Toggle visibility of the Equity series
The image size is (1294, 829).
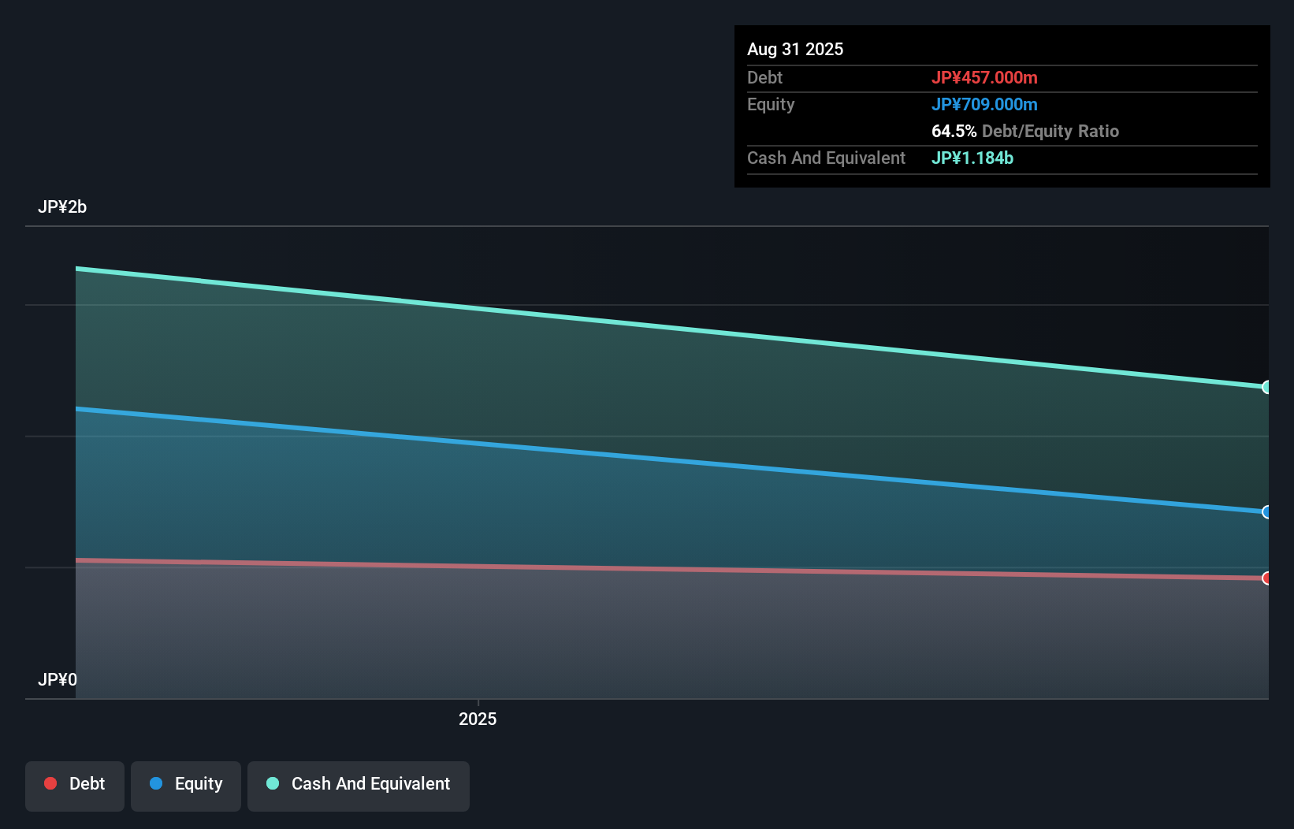[x=185, y=785]
